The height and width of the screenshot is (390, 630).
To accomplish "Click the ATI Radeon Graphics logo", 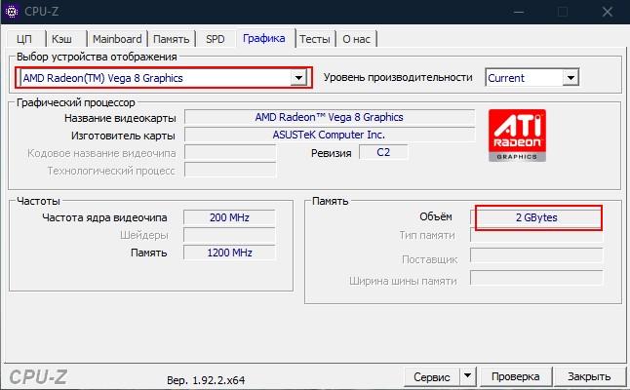I will pos(517,136).
